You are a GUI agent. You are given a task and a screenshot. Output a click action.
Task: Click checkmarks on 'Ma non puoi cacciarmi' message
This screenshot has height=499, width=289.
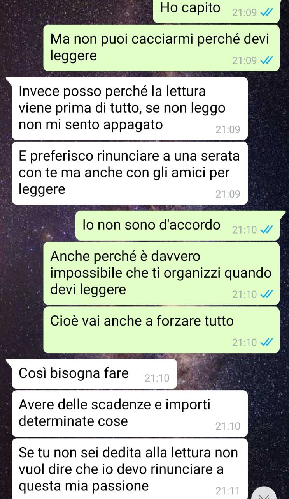point(267,60)
